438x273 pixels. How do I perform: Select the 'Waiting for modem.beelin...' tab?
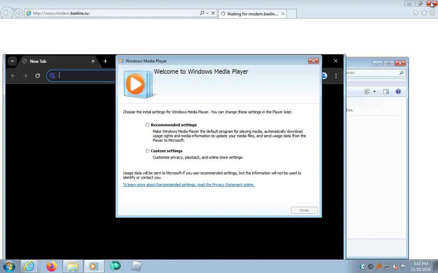coord(253,14)
